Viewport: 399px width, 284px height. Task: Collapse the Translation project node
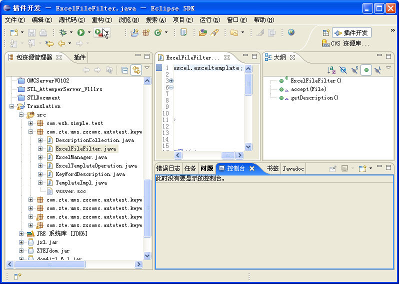click(11, 106)
